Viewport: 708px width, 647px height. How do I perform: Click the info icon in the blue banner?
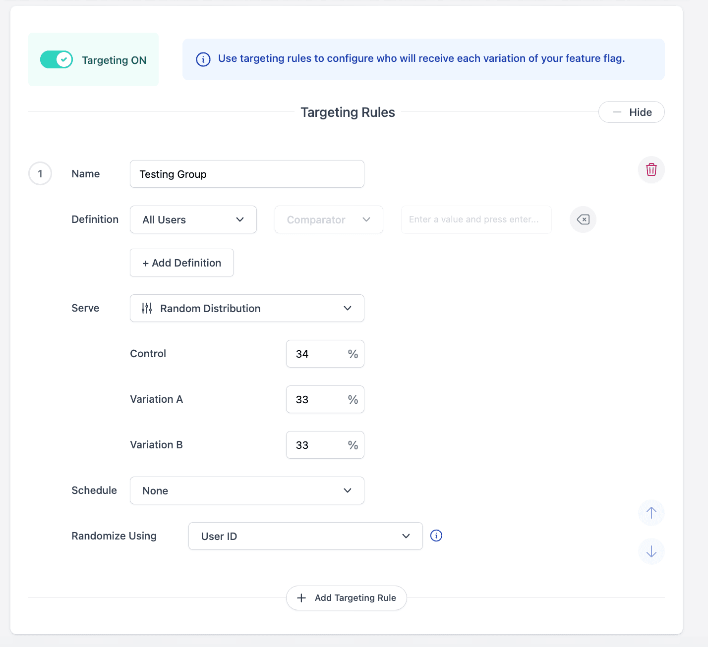point(203,59)
